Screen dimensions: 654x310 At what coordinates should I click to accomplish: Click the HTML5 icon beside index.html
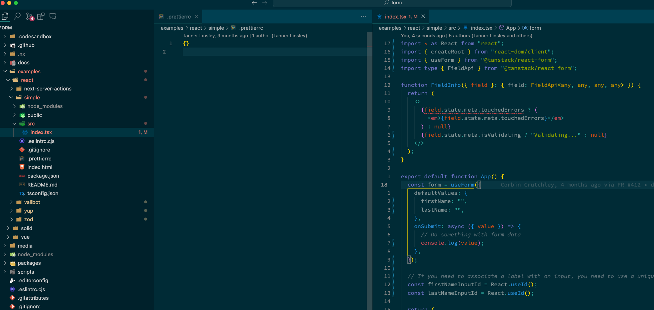pos(22,167)
